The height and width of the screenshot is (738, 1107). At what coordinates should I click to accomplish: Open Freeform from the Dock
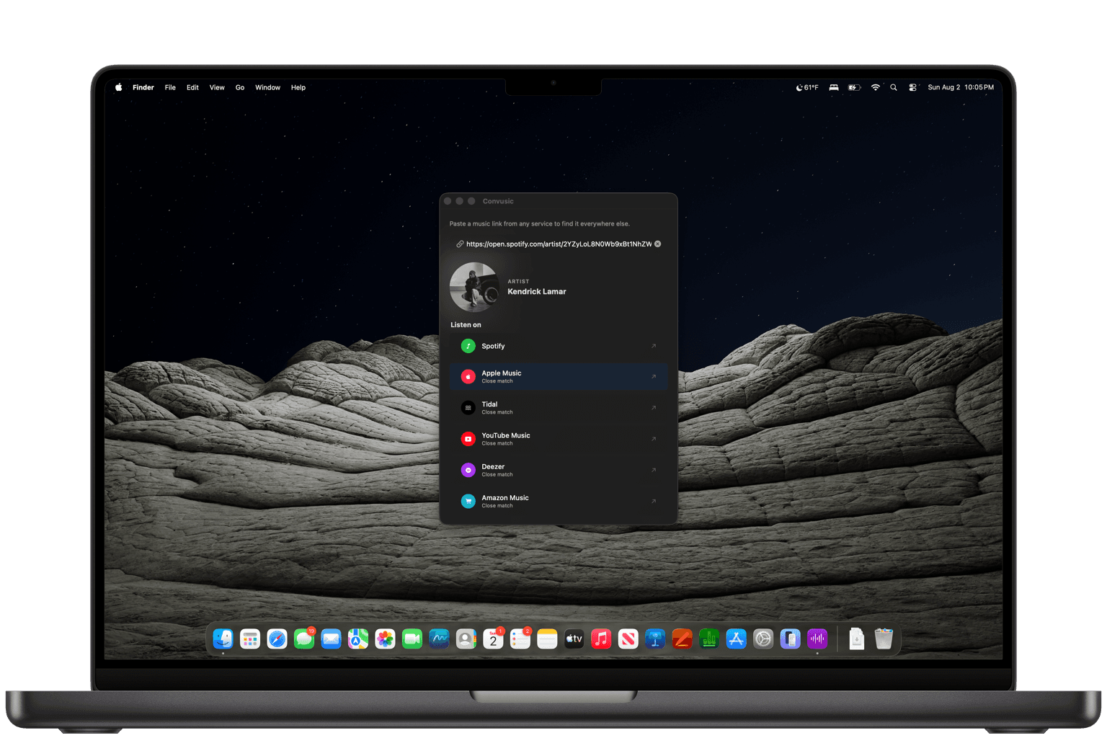point(439,639)
